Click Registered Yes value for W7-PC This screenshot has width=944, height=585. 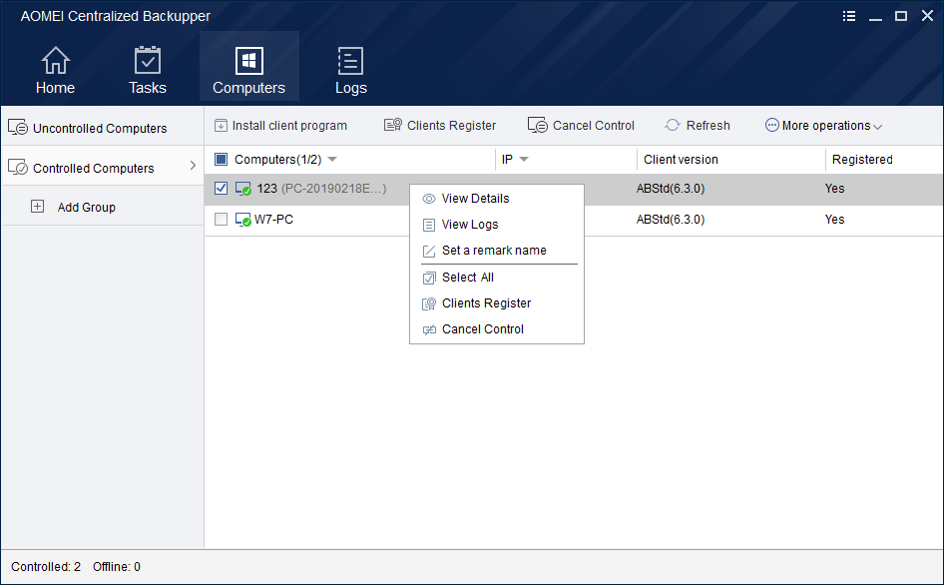point(834,220)
